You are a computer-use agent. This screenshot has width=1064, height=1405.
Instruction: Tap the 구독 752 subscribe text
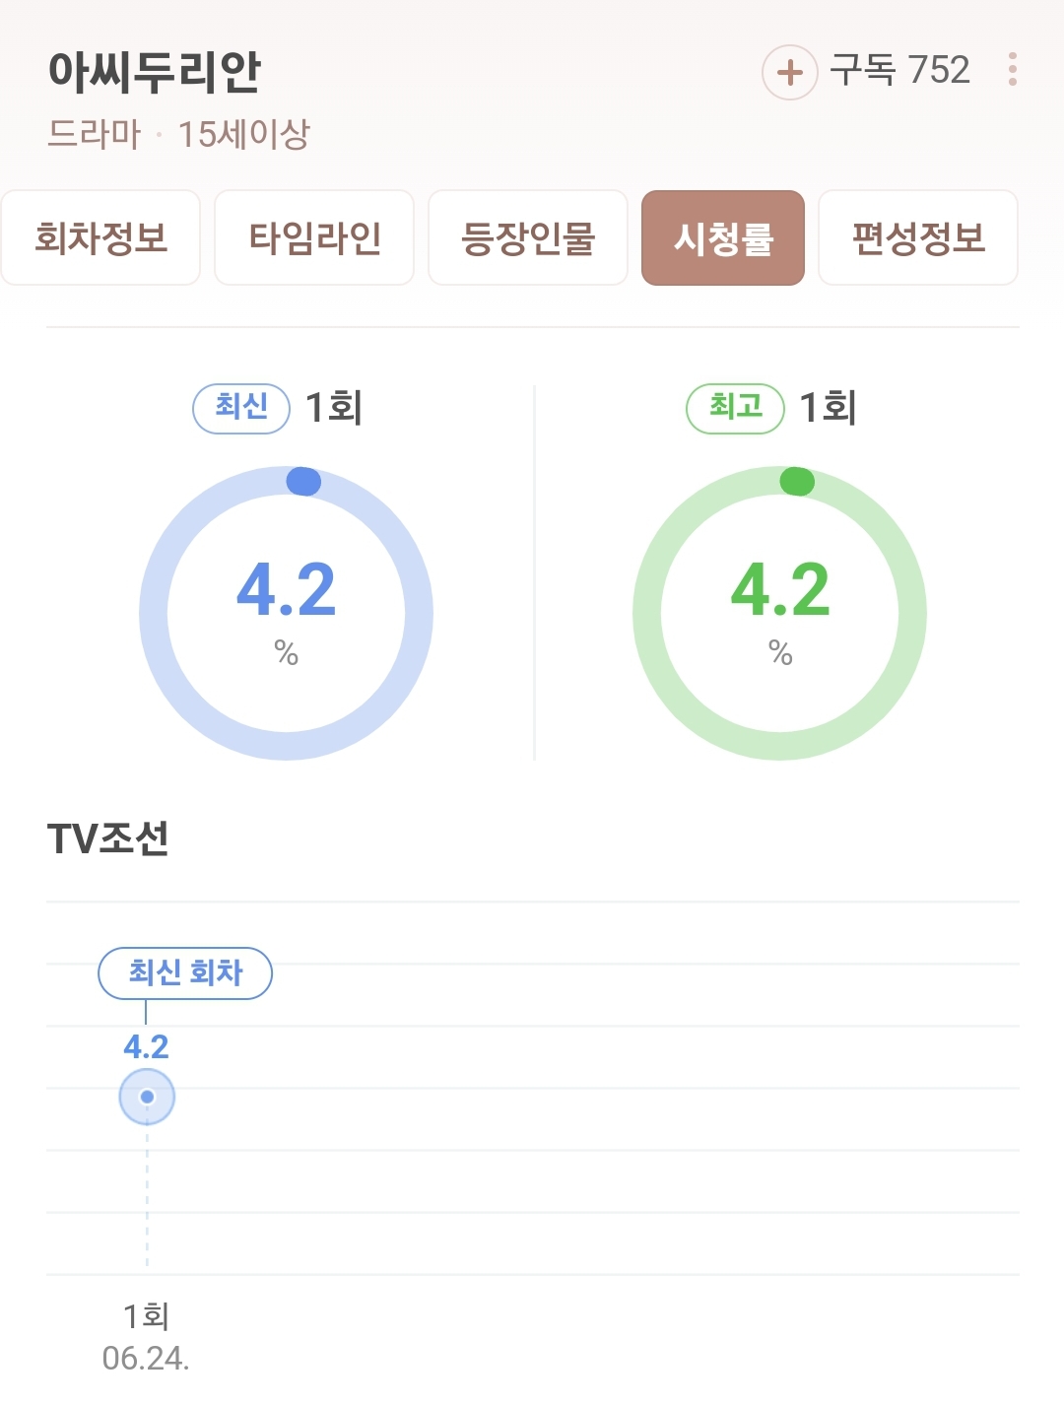tap(899, 71)
